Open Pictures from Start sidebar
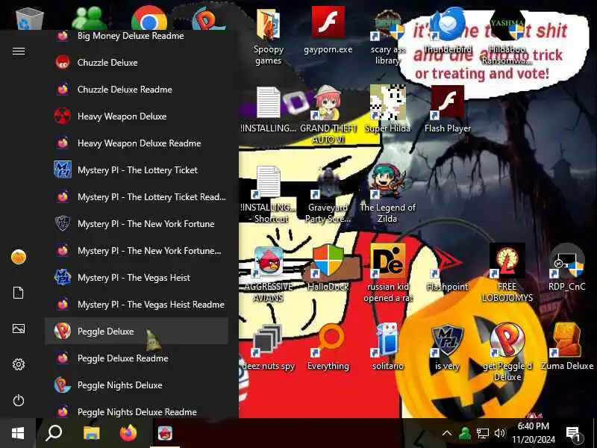Screen dimensions: 597x448 point(18,329)
